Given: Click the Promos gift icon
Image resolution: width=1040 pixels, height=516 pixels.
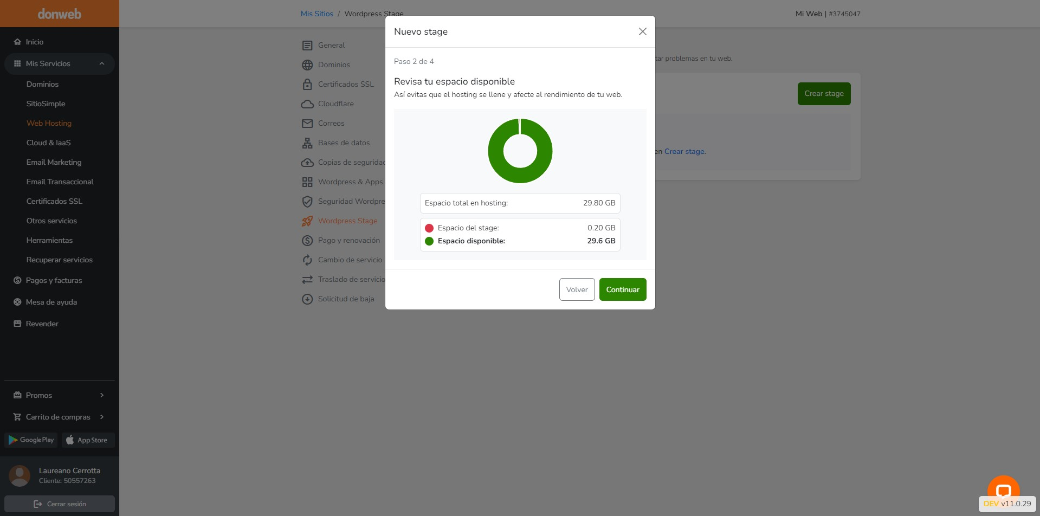Looking at the screenshot, I should tap(17, 395).
